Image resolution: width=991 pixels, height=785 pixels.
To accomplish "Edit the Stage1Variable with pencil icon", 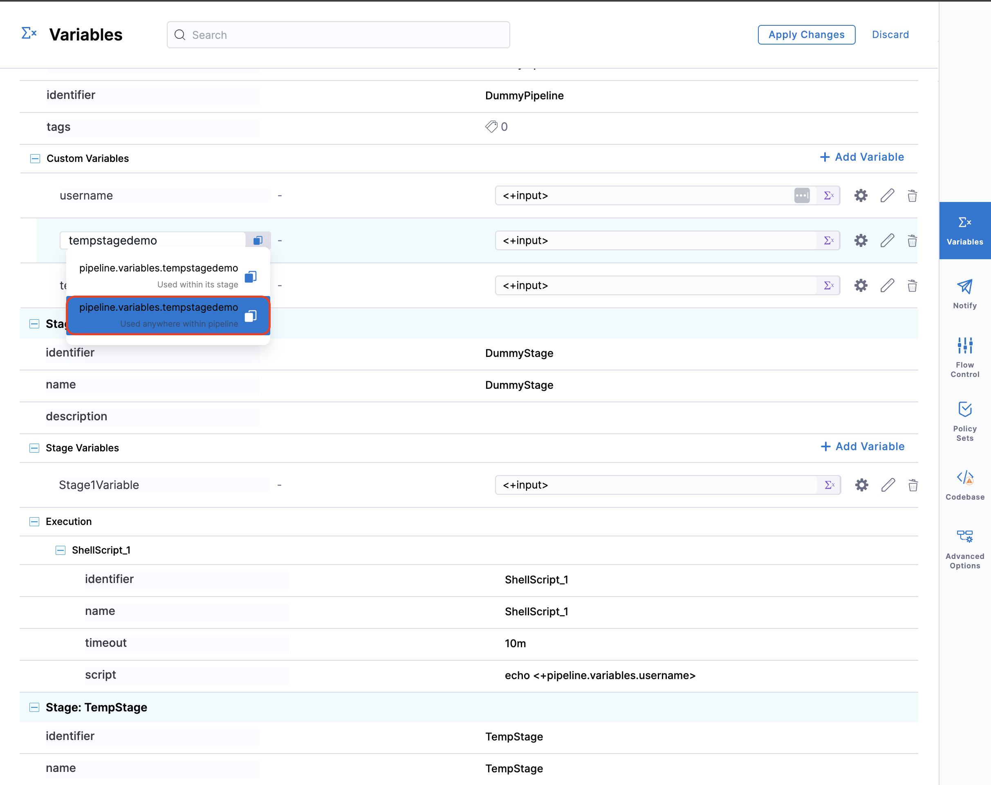I will [x=888, y=485].
